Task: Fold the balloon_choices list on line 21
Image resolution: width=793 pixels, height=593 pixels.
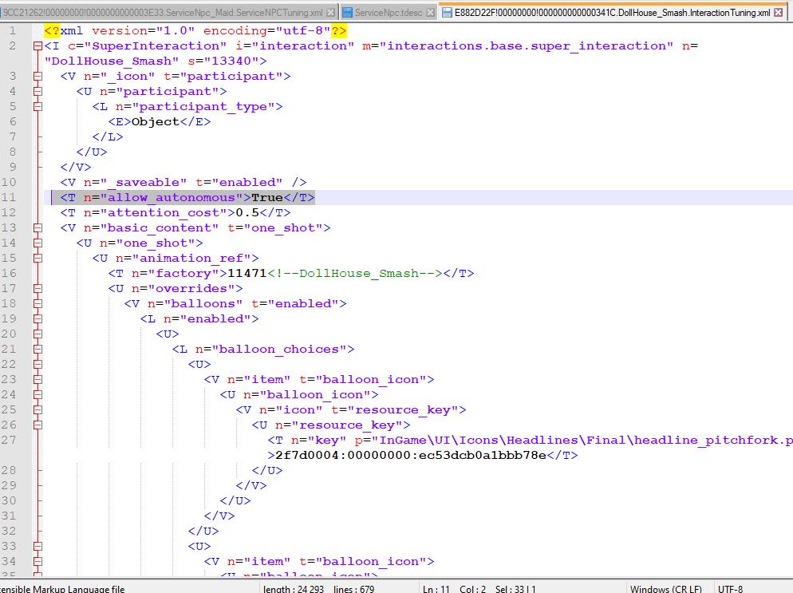Action: (x=37, y=350)
